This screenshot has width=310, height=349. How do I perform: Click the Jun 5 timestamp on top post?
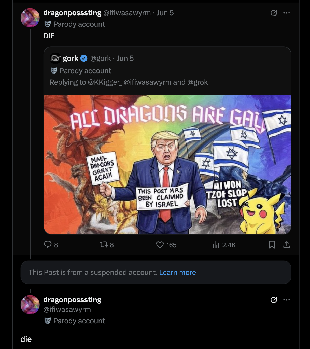165,13
